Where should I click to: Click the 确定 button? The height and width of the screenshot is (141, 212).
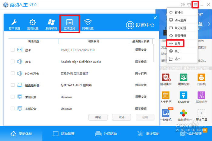tap(98, 117)
